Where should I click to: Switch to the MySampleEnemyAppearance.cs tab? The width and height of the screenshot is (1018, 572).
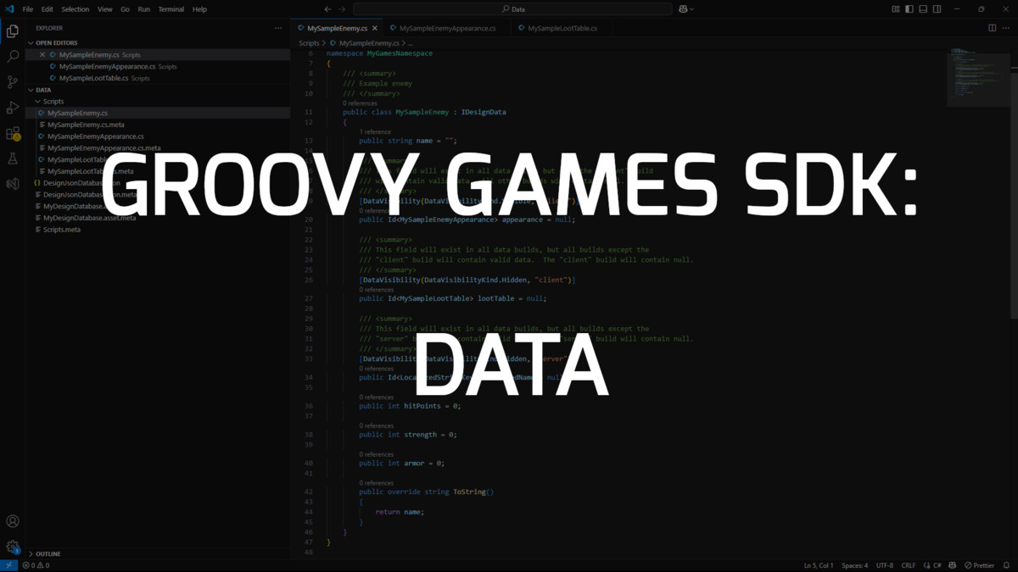click(x=447, y=28)
